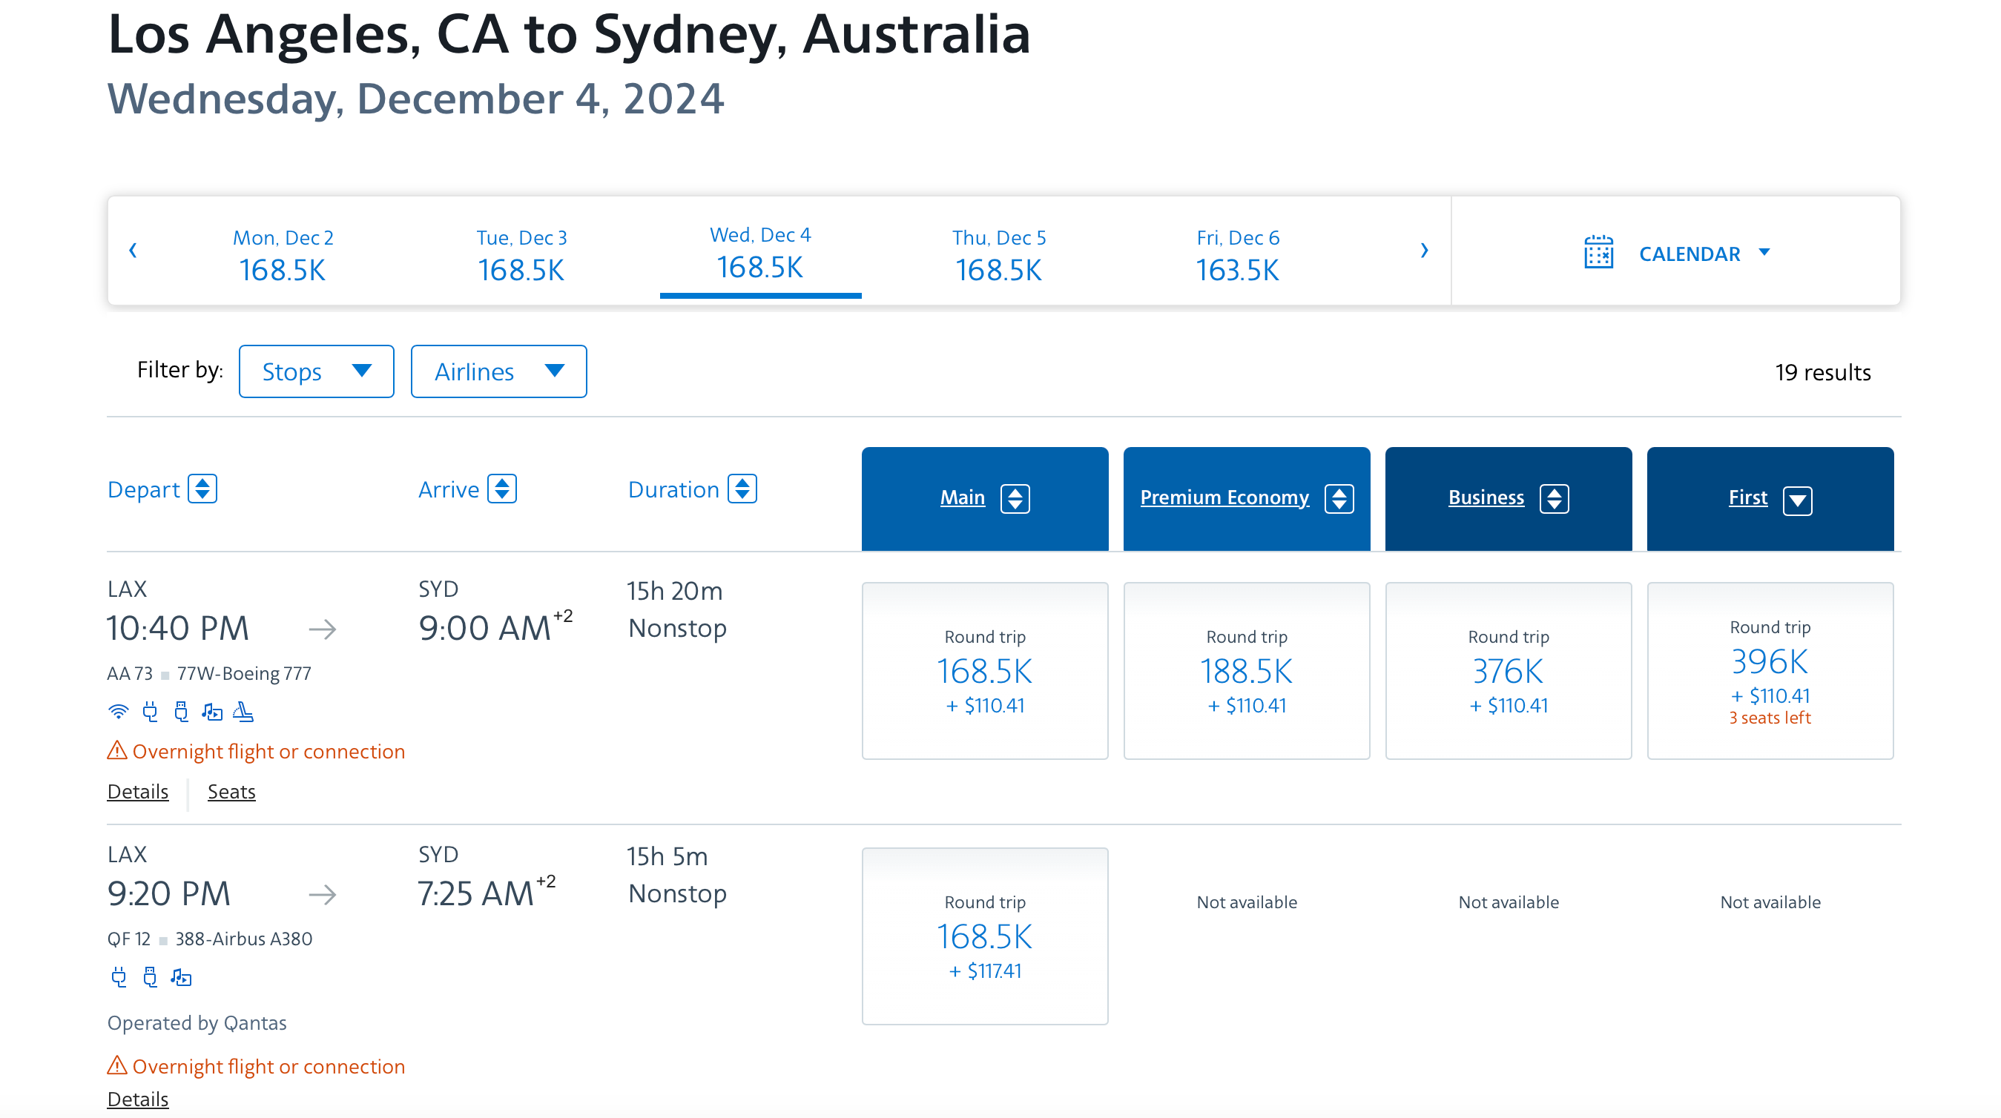Navigate to previous date Thursday Dec 5

tap(1000, 251)
